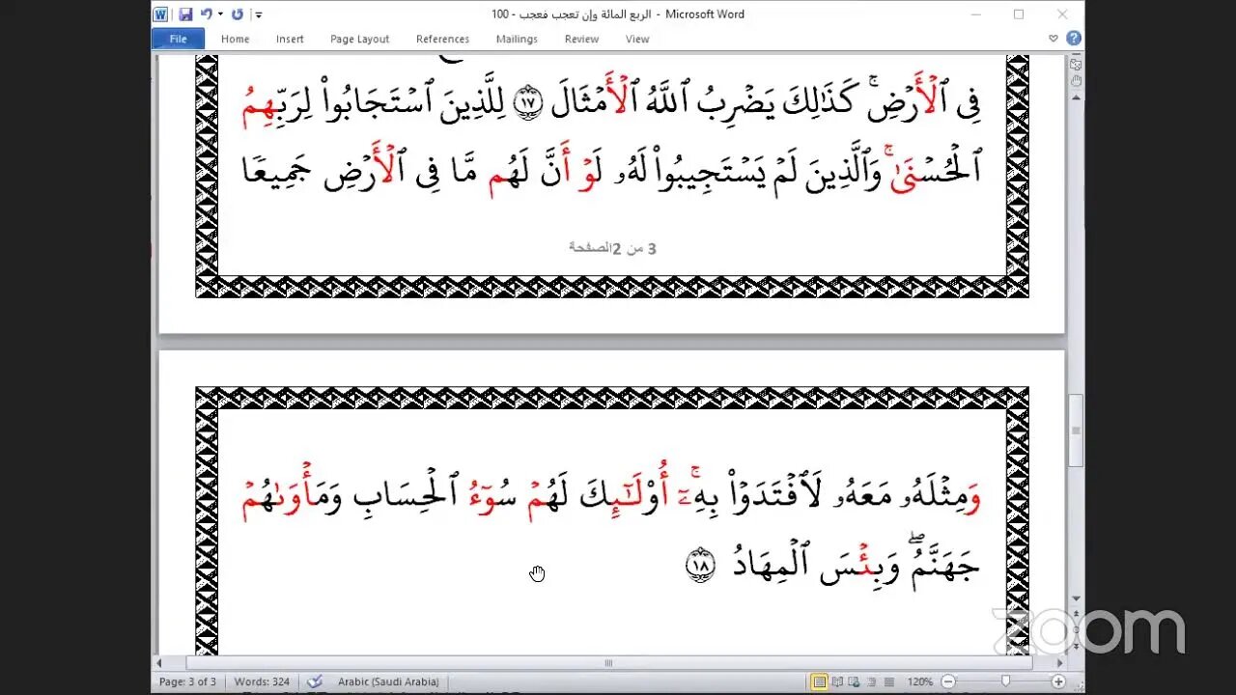
Task: Switch to the Home ribbon tab
Action: coord(235,40)
